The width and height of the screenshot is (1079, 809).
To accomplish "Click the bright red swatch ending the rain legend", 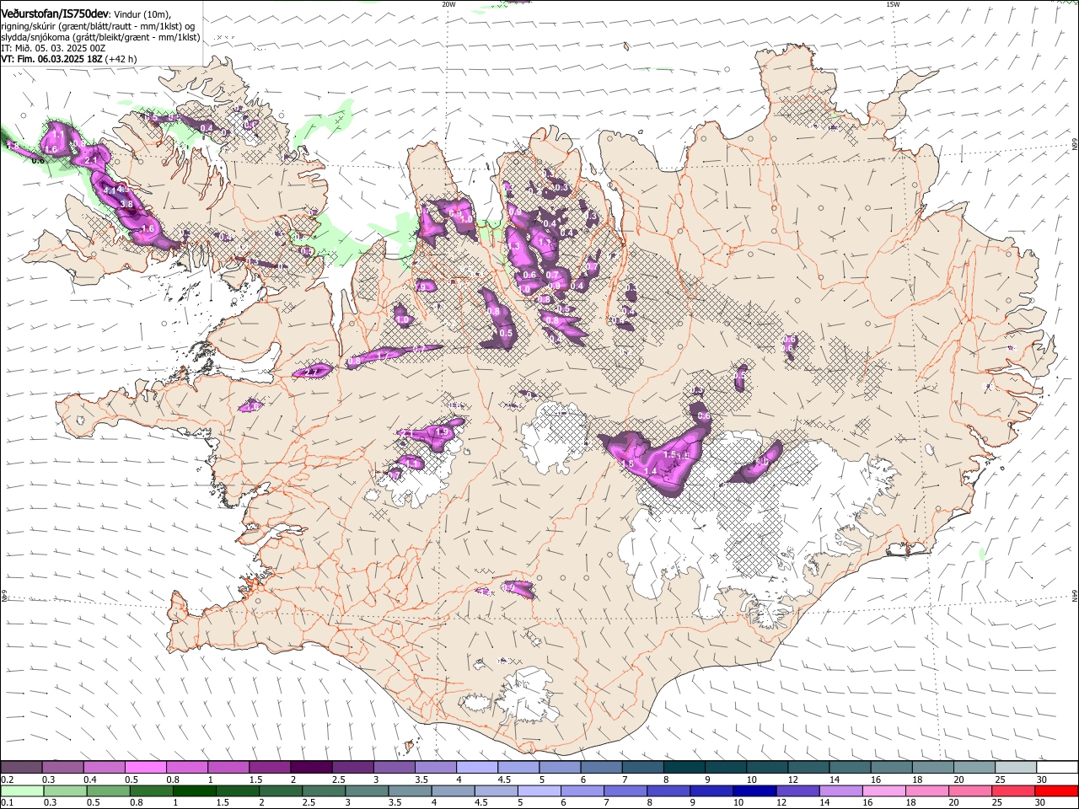I will (1056, 791).
